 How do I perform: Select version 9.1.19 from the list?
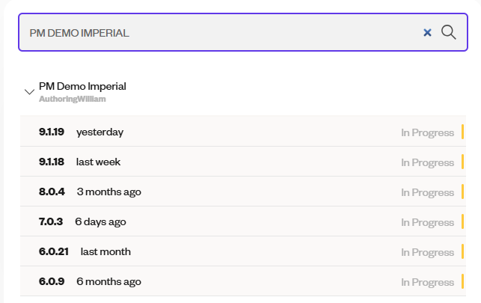pyautogui.click(x=52, y=132)
